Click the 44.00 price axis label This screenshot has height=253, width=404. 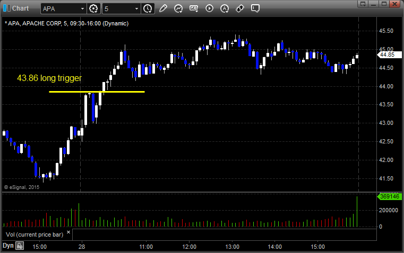point(386,86)
